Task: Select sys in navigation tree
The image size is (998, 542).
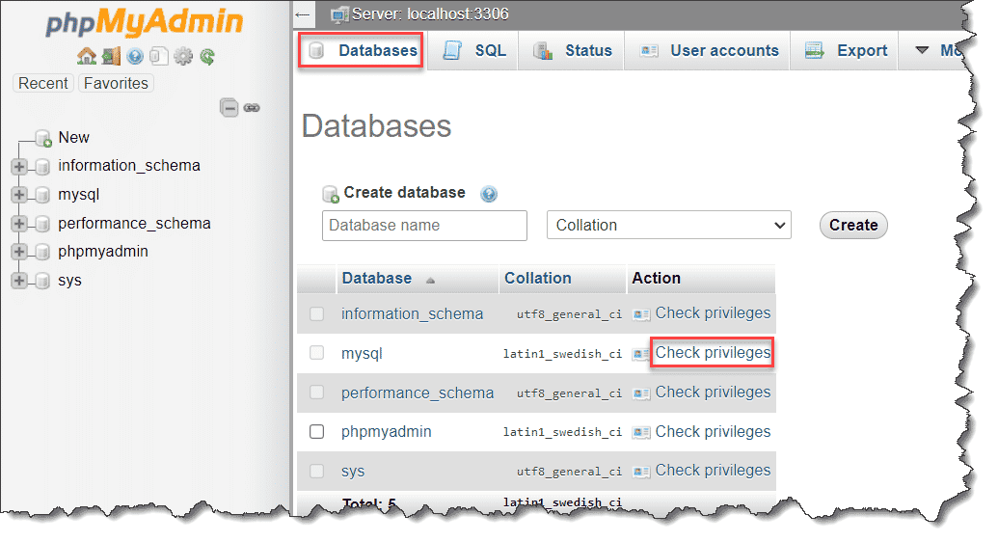Action: click(x=70, y=281)
